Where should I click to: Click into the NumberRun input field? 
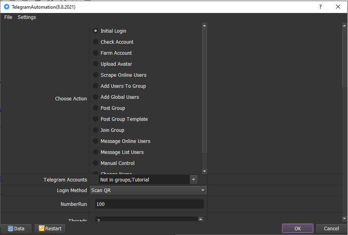pyautogui.click(x=149, y=204)
